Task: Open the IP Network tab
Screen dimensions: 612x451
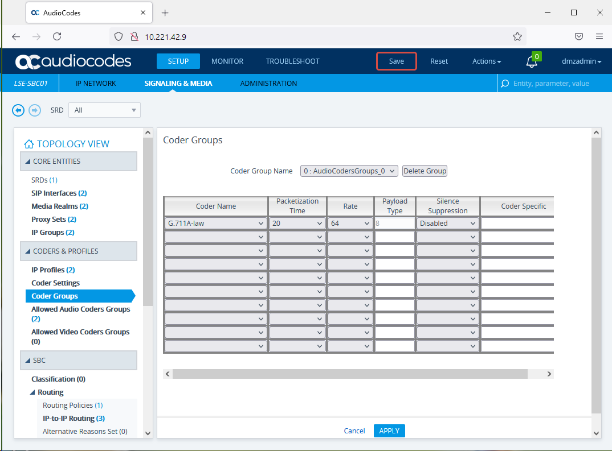Action: 96,84
